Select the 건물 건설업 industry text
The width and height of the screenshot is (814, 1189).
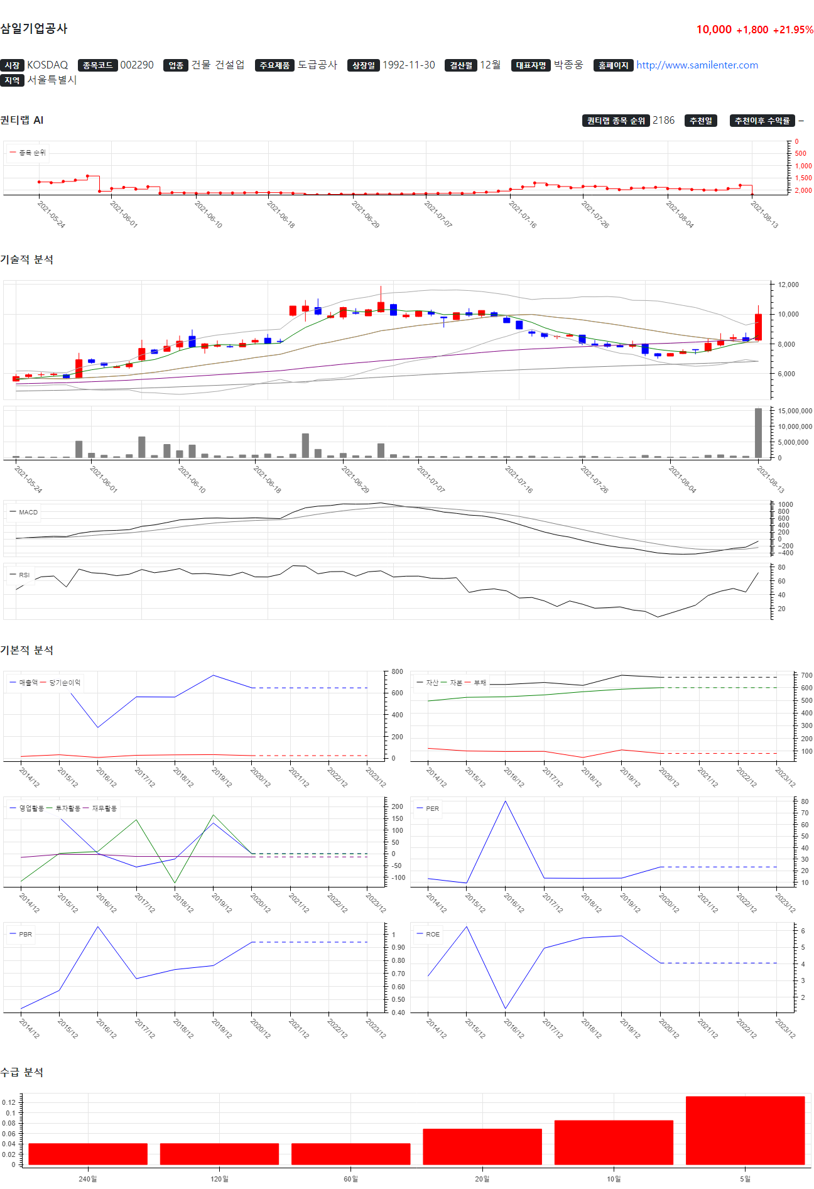point(218,65)
